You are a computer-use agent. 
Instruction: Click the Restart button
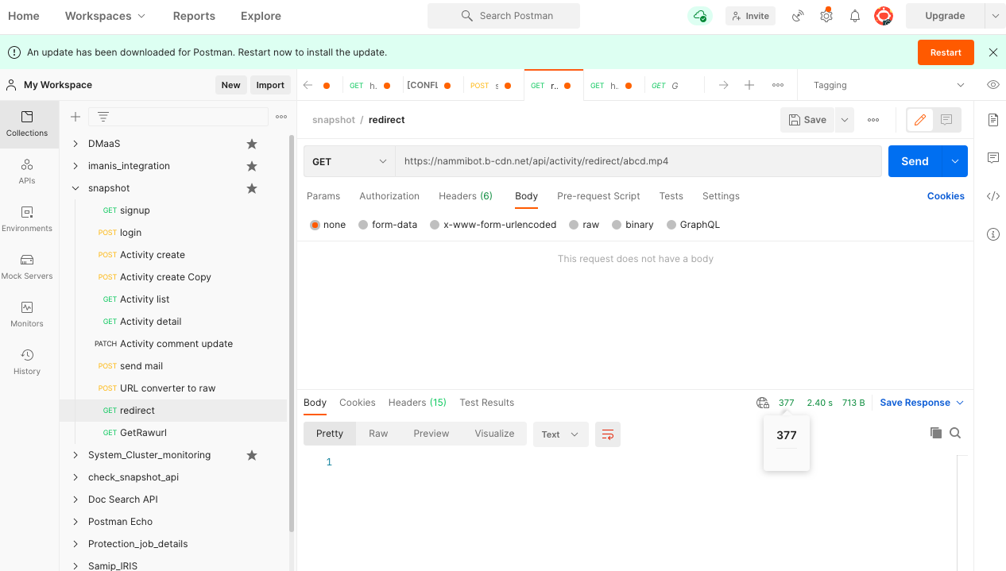pos(946,52)
